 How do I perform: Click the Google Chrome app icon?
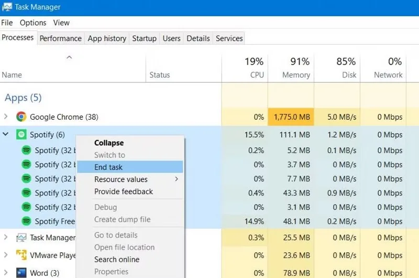(21, 116)
